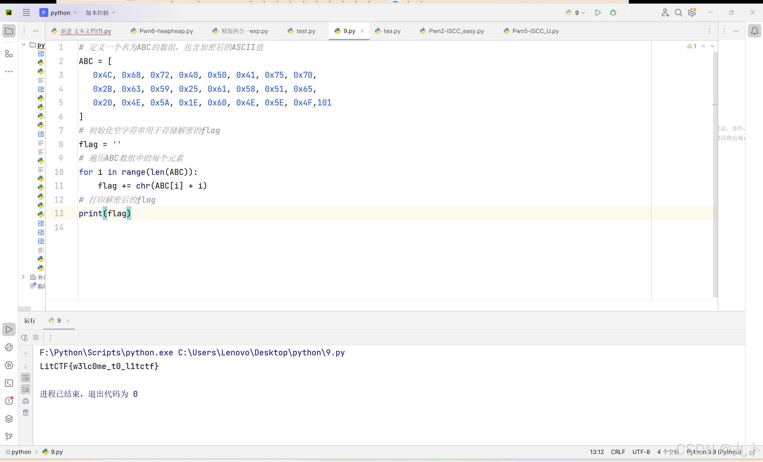Click the Debug bug icon

[613, 13]
